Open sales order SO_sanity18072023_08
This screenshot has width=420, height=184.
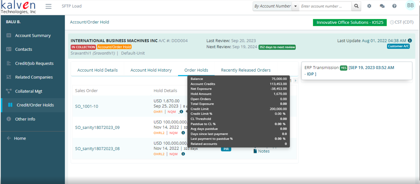[x=97, y=149]
